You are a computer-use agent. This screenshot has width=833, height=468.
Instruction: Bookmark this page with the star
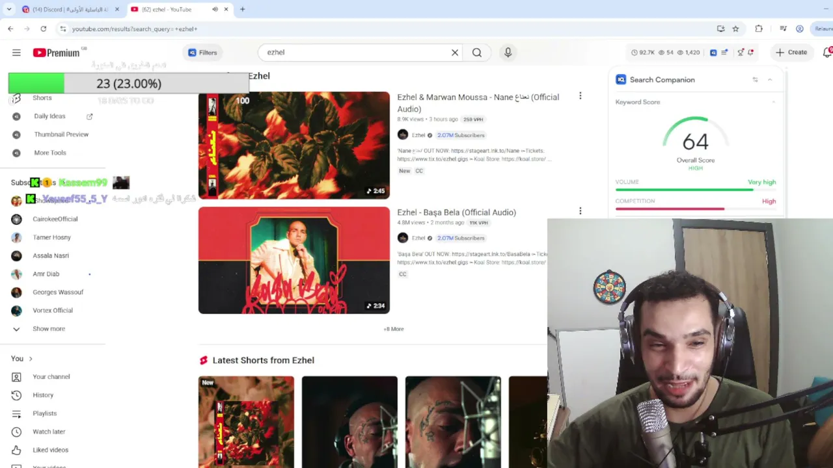coord(735,29)
